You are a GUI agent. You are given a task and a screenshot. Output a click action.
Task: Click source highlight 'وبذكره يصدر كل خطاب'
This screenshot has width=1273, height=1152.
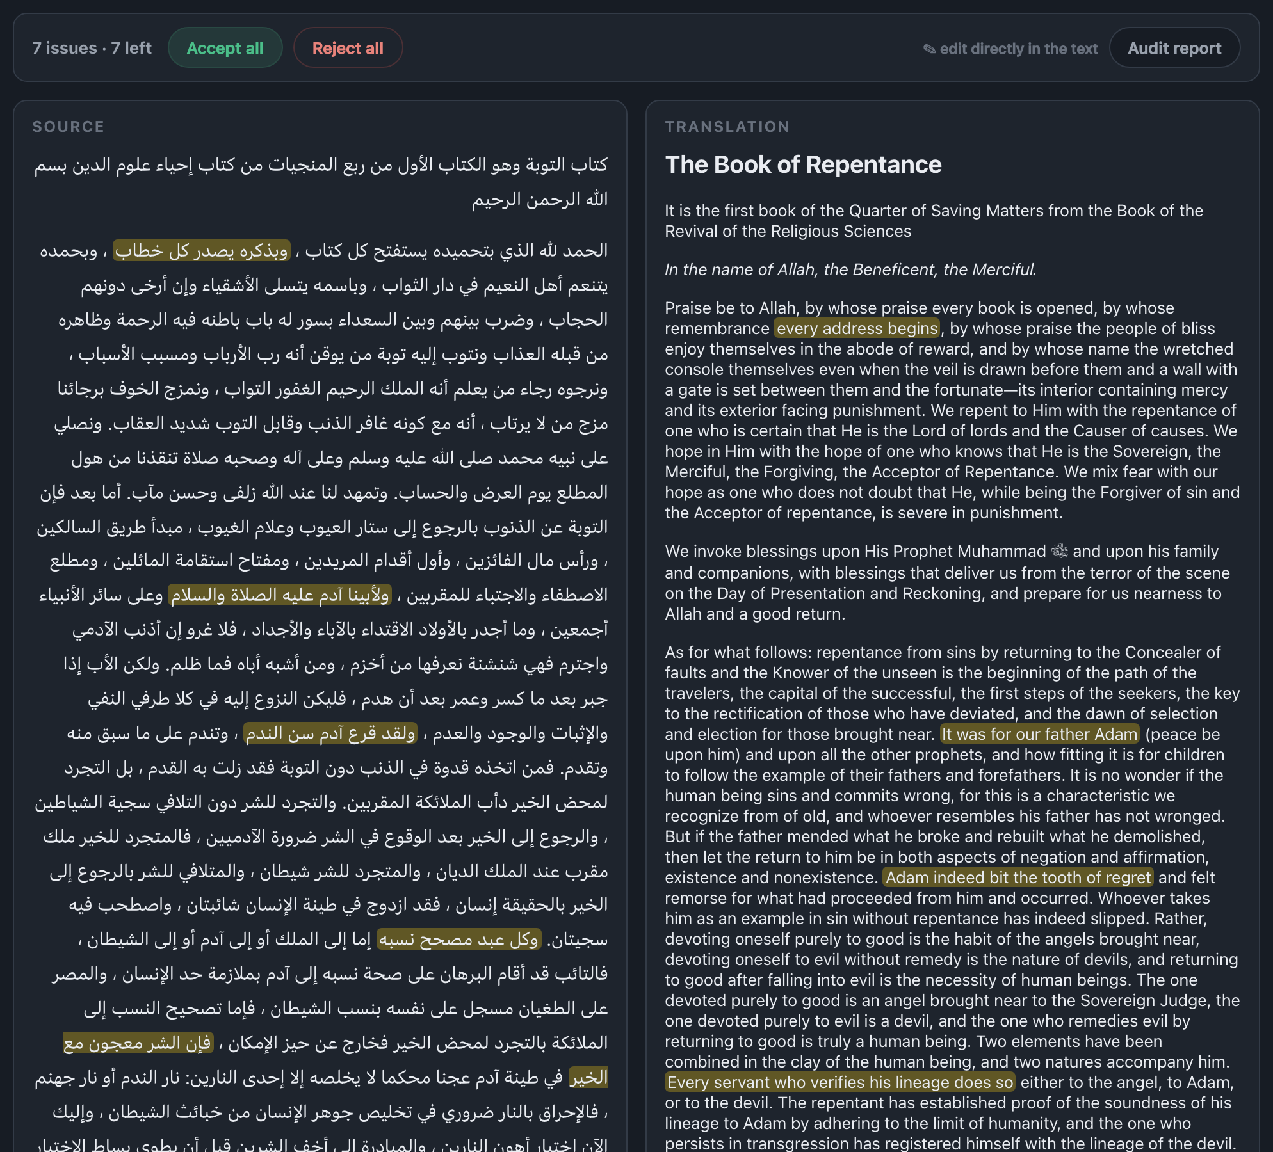tap(202, 250)
